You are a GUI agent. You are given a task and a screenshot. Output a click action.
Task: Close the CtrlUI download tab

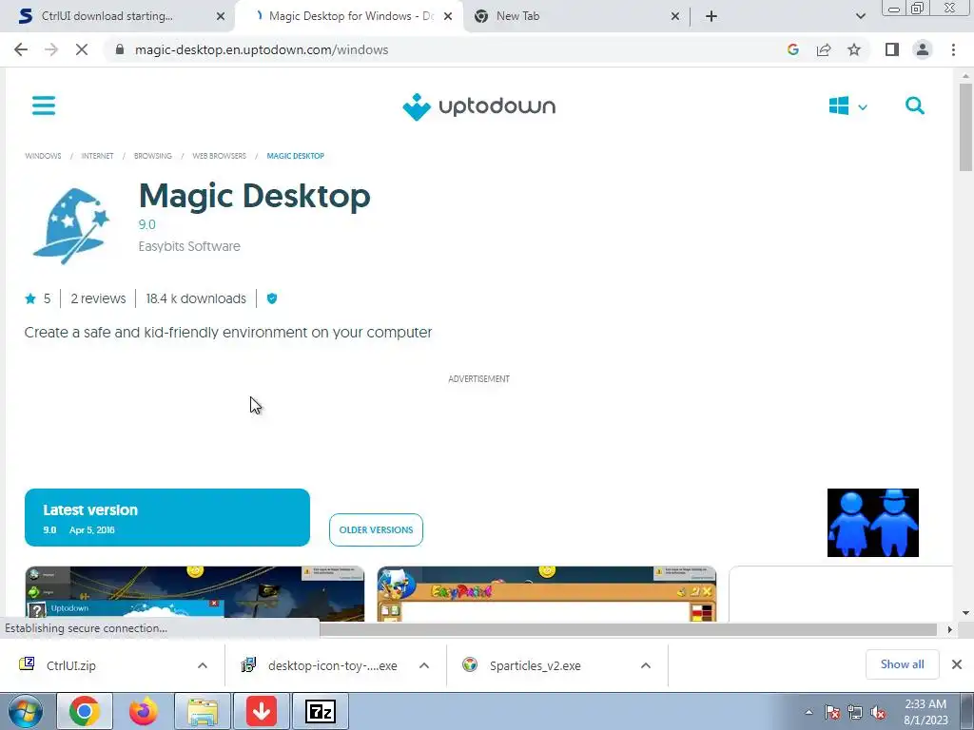221,16
